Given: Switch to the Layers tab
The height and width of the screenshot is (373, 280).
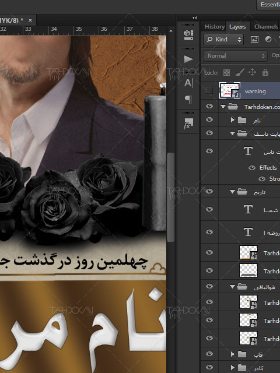Looking at the screenshot, I should [237, 27].
